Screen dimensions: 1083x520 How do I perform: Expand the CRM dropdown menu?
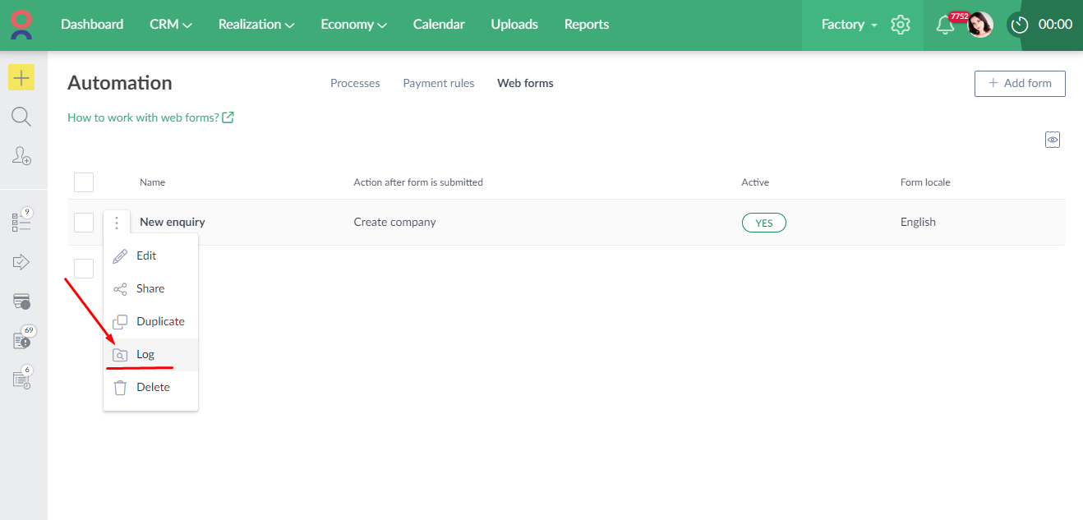point(171,25)
